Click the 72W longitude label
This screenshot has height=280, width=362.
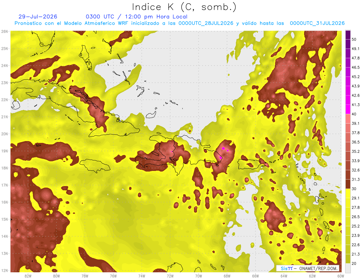[170, 276]
